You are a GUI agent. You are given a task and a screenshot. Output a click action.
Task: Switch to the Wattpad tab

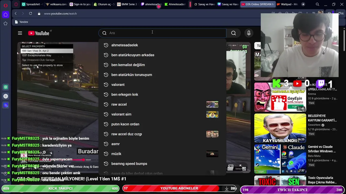point(287,4)
